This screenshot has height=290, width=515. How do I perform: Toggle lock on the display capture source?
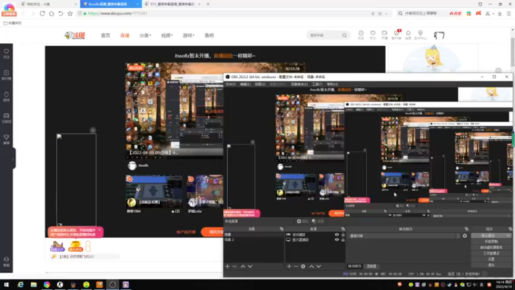[x=343, y=240]
